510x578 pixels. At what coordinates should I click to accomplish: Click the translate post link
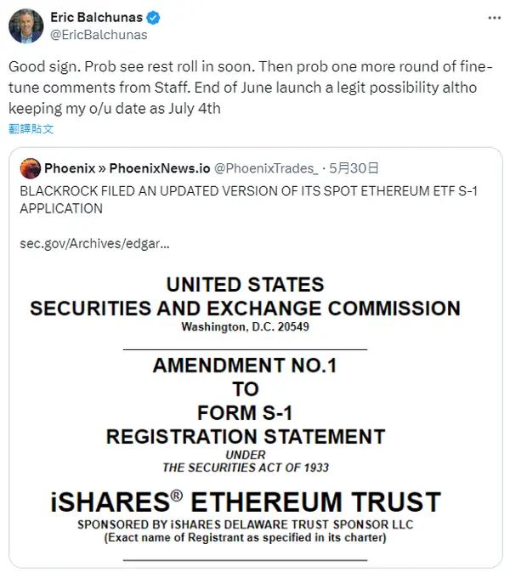31,128
